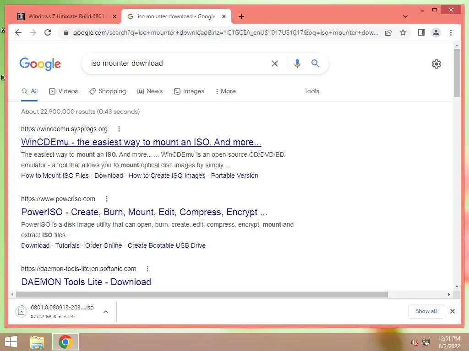Open the DAEMON Tools Lite - Download result
The height and width of the screenshot is (351, 469).
tap(86, 282)
